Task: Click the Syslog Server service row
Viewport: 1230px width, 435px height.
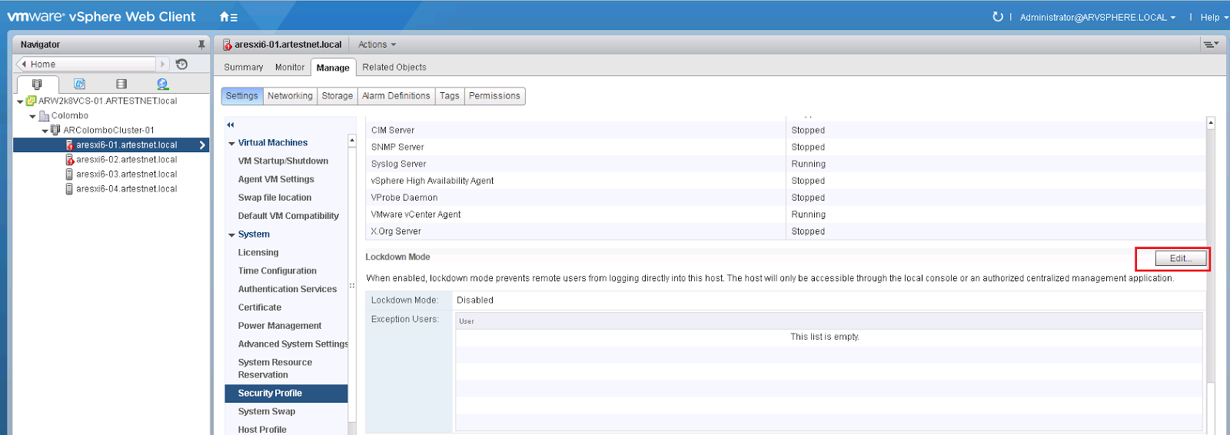Action: pyautogui.click(x=786, y=164)
